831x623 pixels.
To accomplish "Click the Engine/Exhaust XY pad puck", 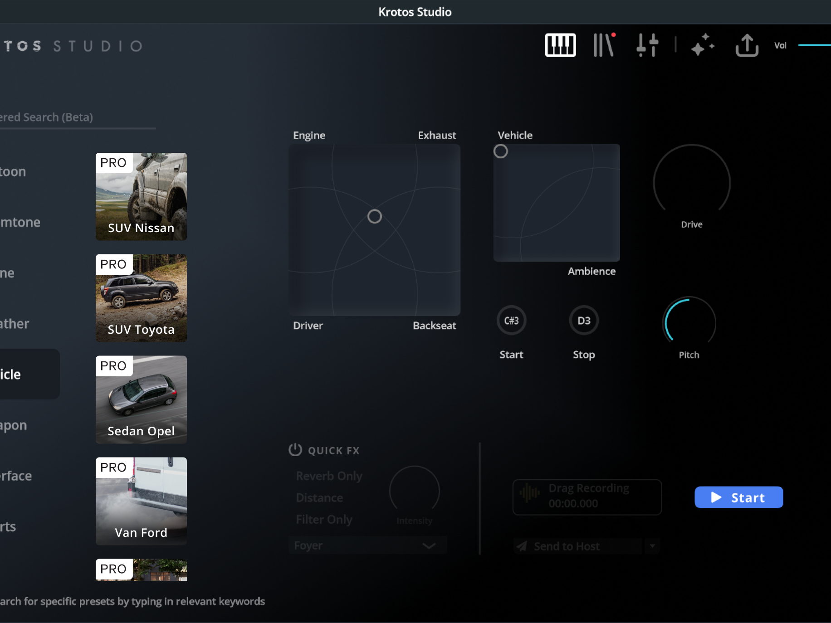I will click(374, 216).
